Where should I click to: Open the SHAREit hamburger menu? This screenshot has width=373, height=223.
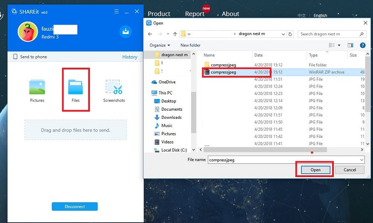116,11
